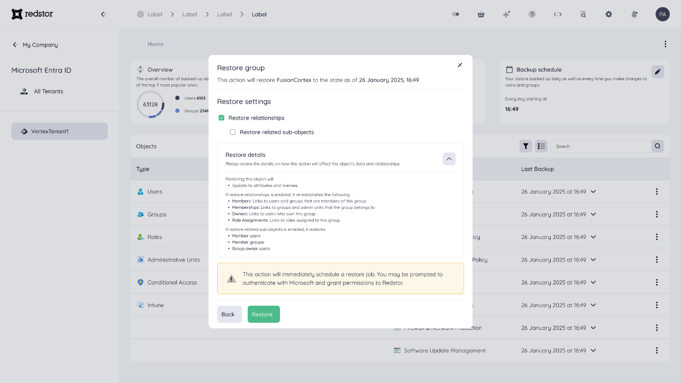The width and height of the screenshot is (681, 383).
Task: Select the Users object type row
Action: pyautogui.click(x=150, y=192)
